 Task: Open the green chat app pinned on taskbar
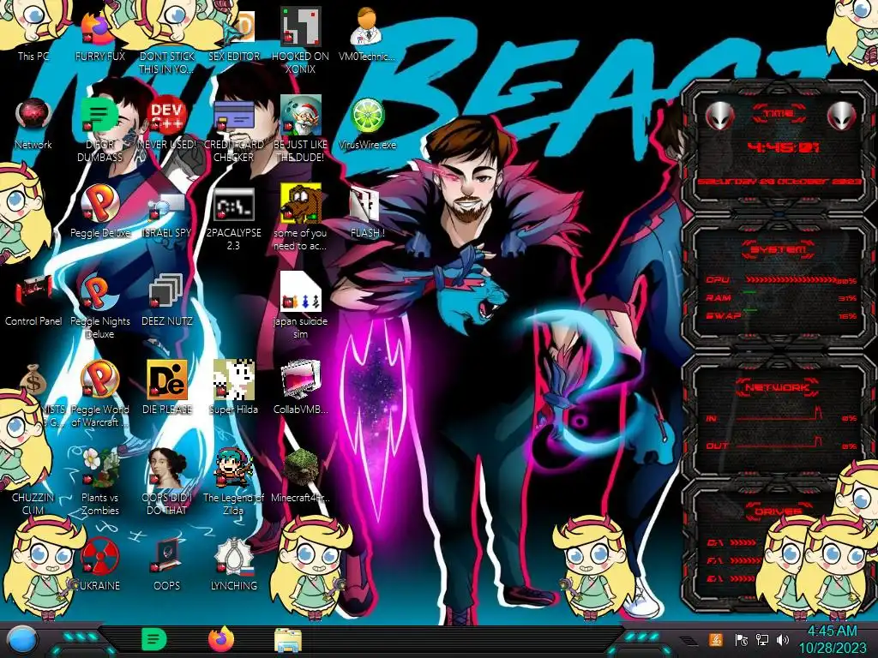click(153, 639)
